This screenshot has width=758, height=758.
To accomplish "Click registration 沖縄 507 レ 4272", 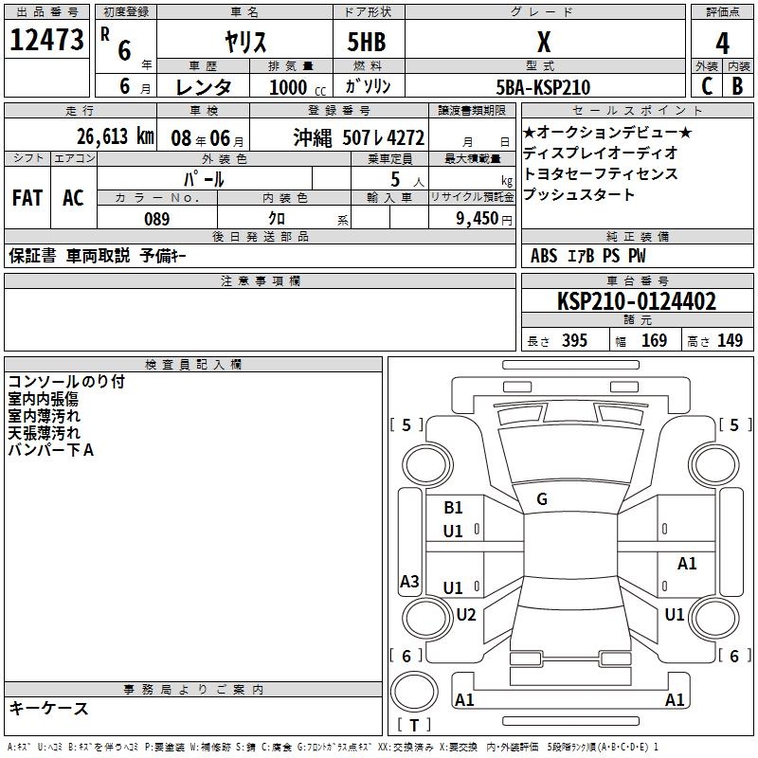I will [x=359, y=138].
